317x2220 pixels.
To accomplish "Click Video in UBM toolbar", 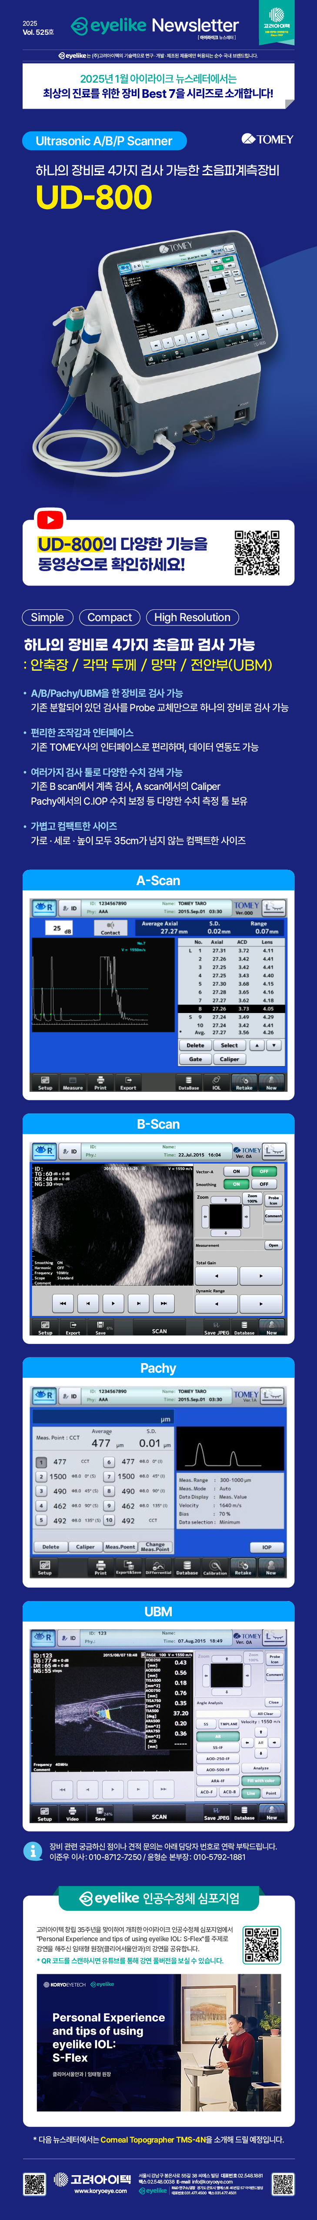I will click(72, 1814).
